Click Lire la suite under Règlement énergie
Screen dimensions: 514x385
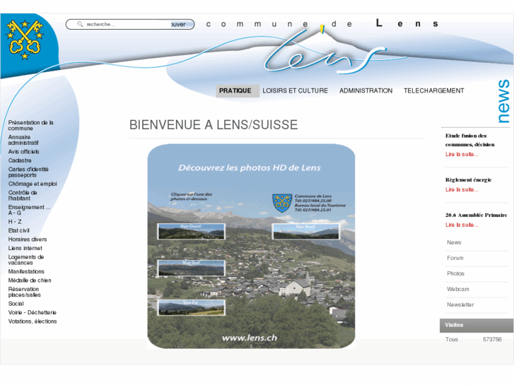(x=462, y=190)
